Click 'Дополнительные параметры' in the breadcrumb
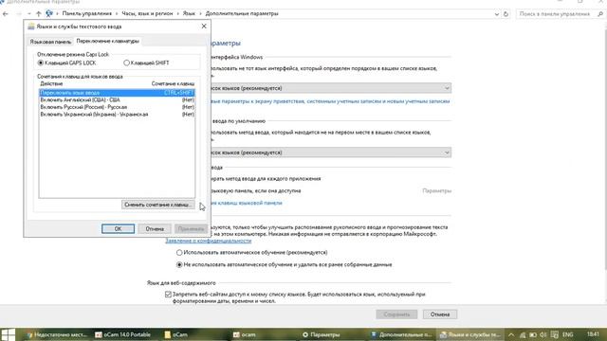Viewport: 607px width, 341px height. tap(242, 13)
